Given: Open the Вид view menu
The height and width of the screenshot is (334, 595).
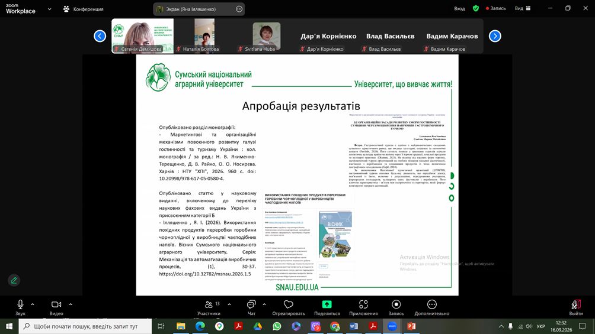Looking at the screenshot, I should (x=523, y=8).
